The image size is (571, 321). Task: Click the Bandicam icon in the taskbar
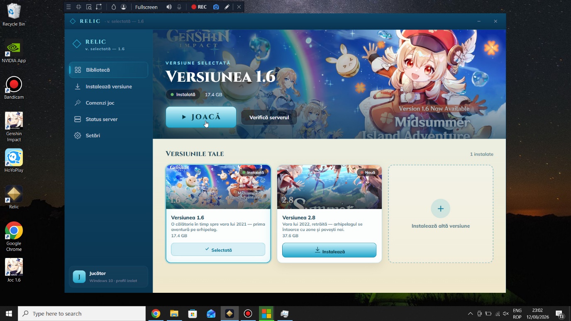(248, 314)
